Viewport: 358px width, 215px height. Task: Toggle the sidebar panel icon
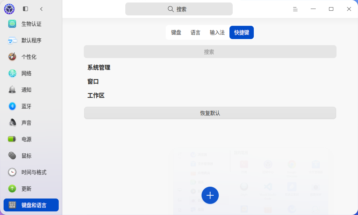point(25,9)
